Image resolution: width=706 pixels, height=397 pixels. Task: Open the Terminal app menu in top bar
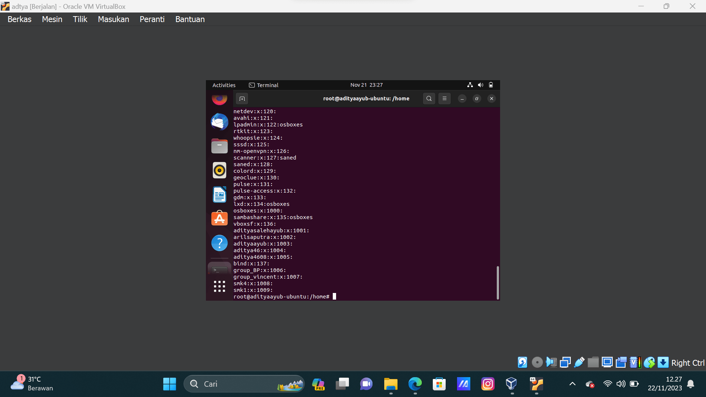(x=264, y=85)
